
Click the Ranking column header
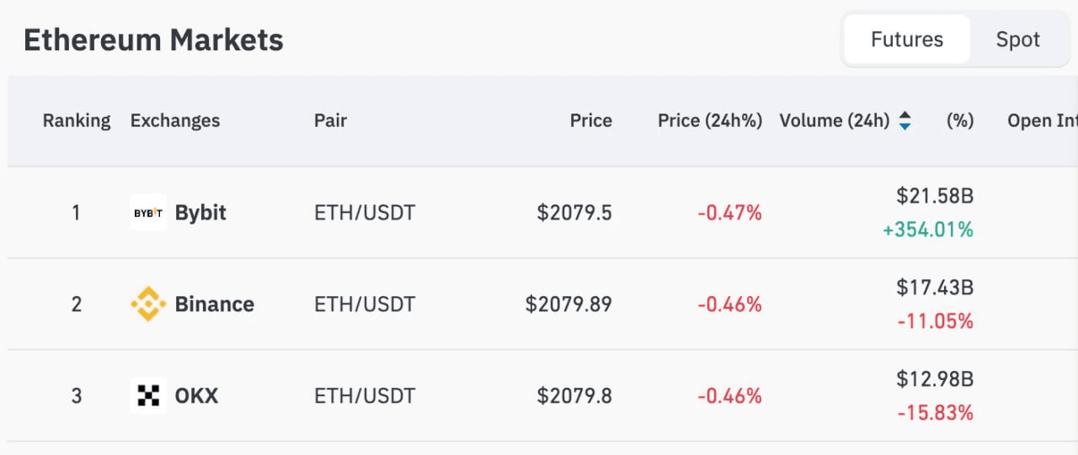coord(77,121)
